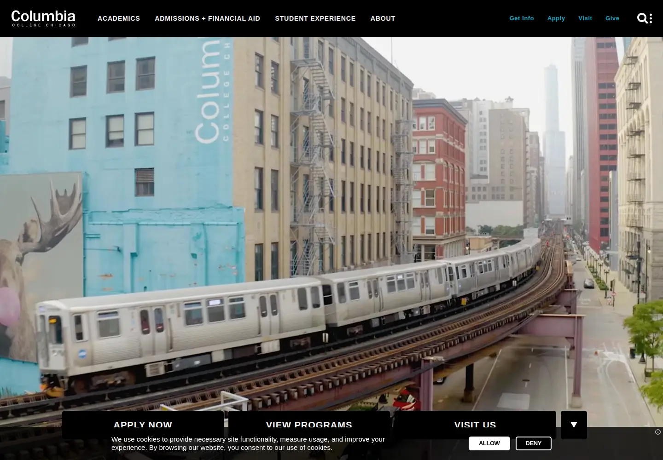Click the Visit Us button
The image size is (663, 460).
pos(475,424)
